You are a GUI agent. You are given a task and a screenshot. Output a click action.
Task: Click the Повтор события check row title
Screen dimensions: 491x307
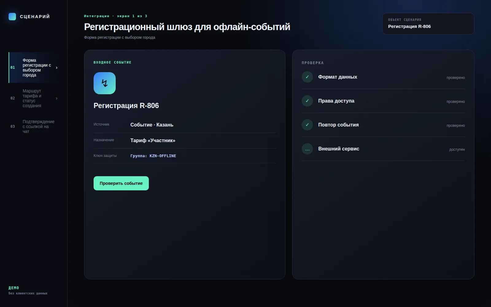point(338,125)
